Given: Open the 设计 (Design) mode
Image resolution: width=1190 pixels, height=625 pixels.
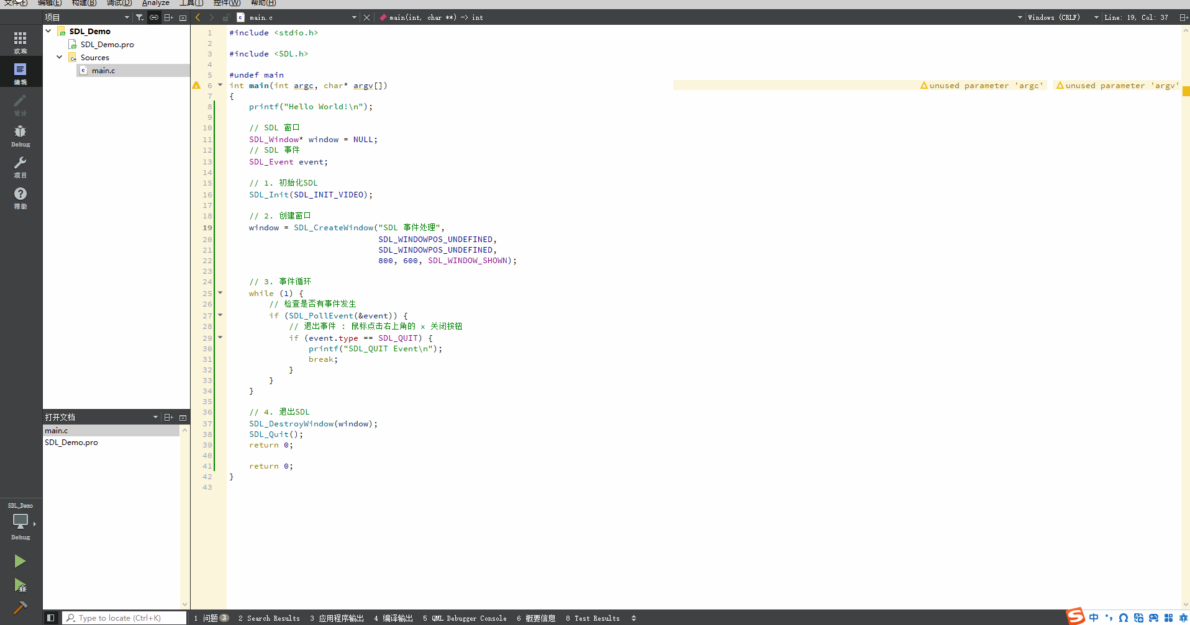Looking at the screenshot, I should (20, 106).
